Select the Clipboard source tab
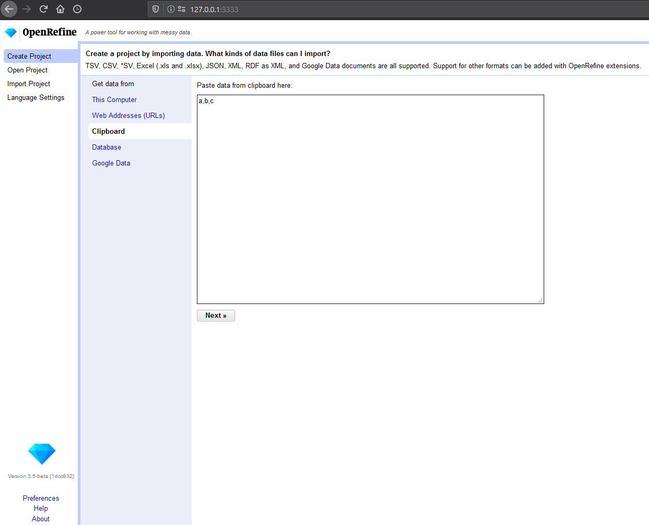The image size is (649, 525). pos(140,131)
